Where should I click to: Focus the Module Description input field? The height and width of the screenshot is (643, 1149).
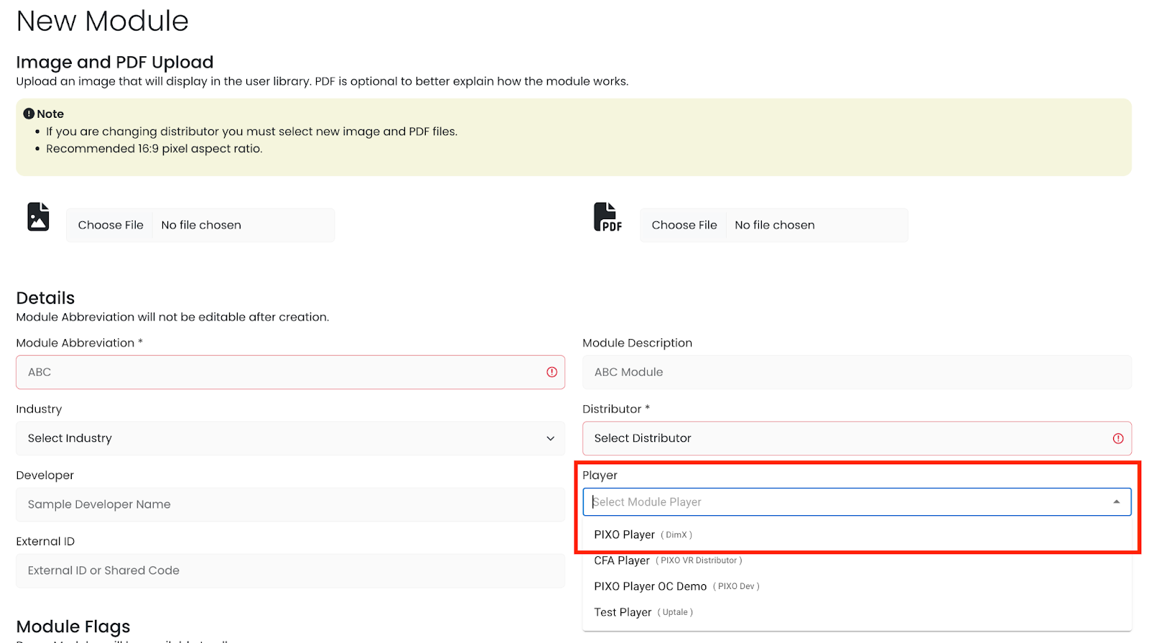click(x=857, y=372)
